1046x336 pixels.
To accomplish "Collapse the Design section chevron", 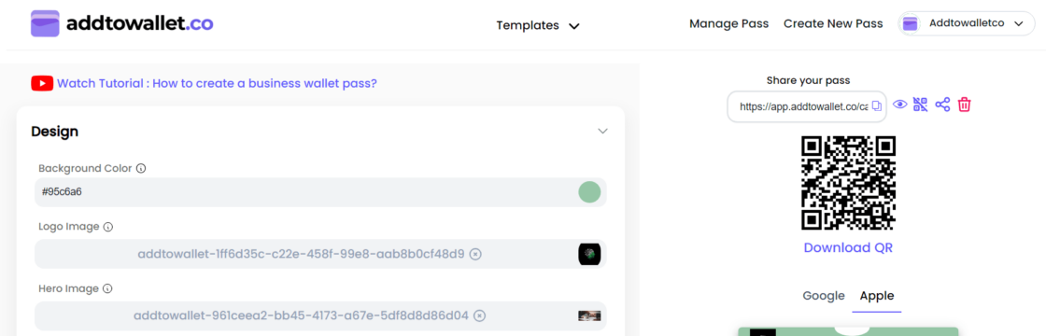I will (x=602, y=132).
